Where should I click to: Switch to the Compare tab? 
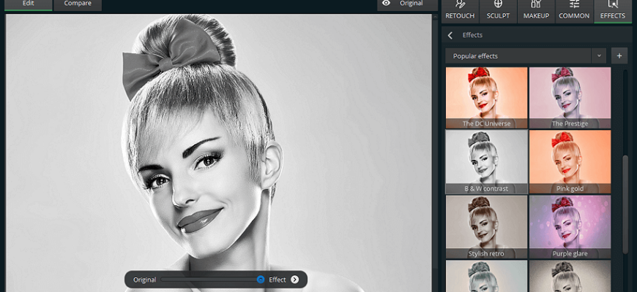(x=77, y=4)
